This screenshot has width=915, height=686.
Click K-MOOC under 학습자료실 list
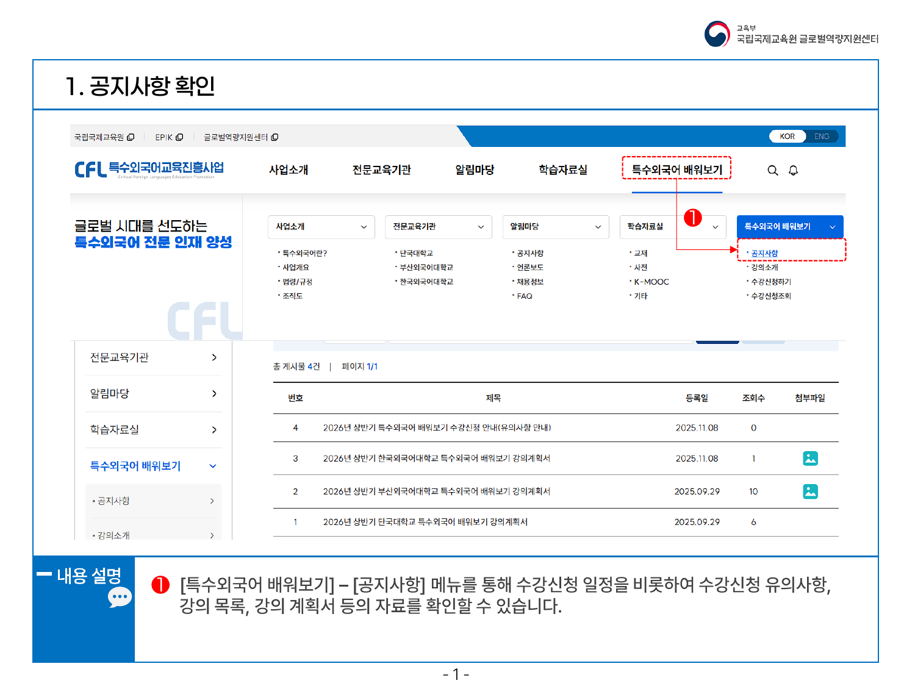pos(651,282)
